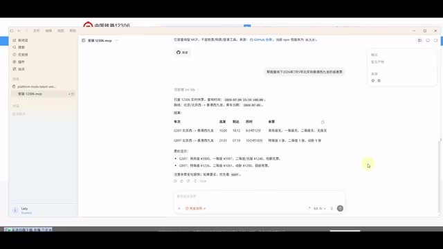Click the loading spinner icon beside model selector

[x=309, y=209]
